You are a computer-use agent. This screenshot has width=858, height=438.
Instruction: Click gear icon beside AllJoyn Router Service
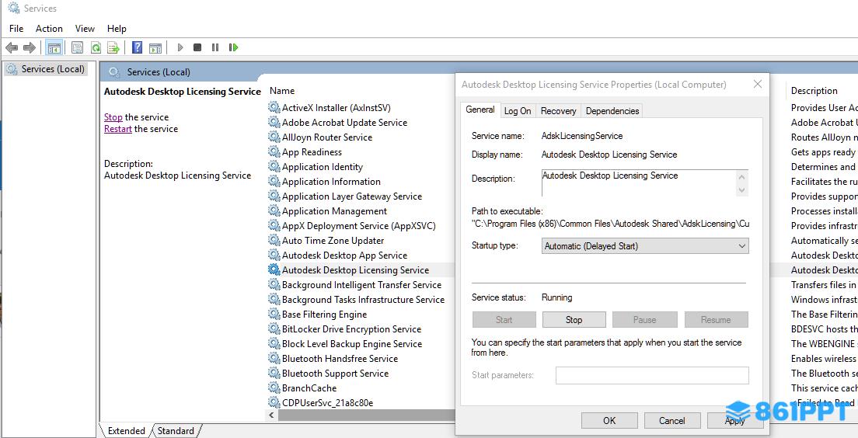coord(274,137)
